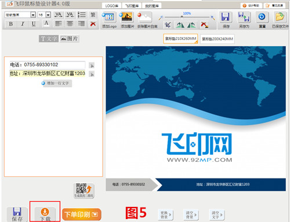Select the T 文字 tab

[49, 39]
